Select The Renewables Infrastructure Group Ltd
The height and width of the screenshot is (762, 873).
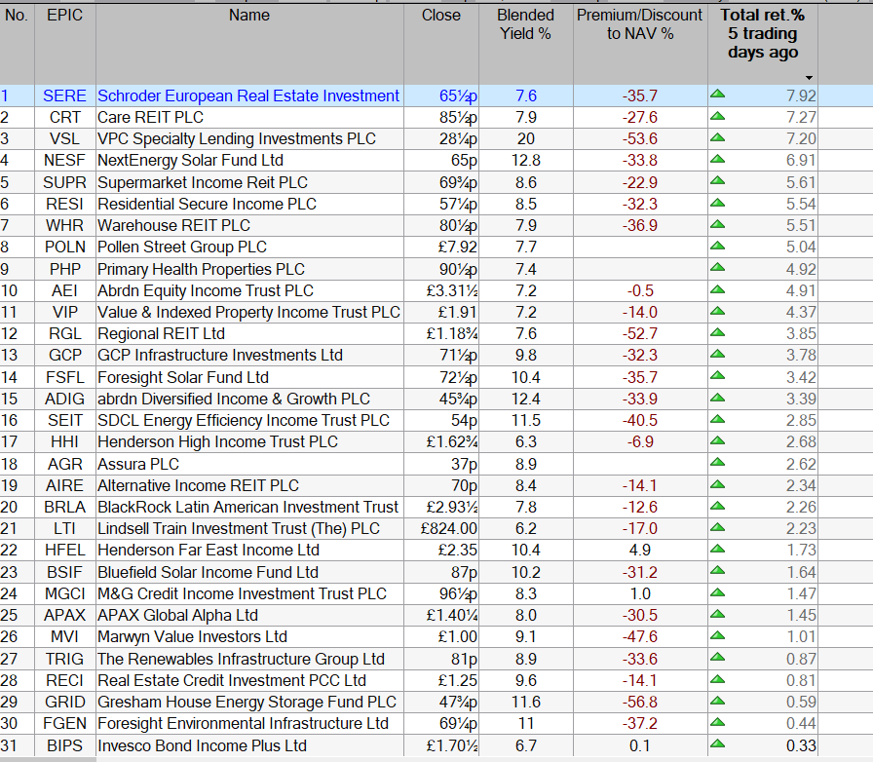coord(241,659)
